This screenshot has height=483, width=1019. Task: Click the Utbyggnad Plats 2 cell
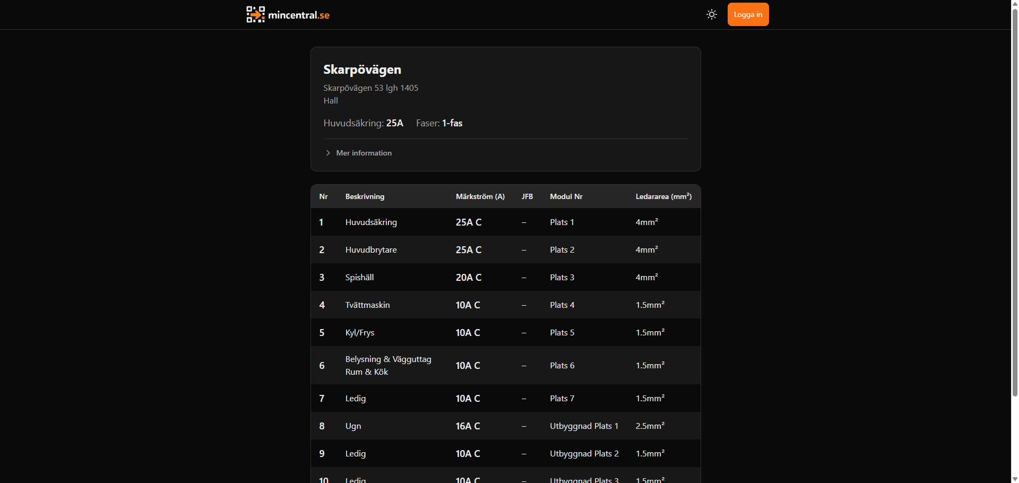click(584, 454)
